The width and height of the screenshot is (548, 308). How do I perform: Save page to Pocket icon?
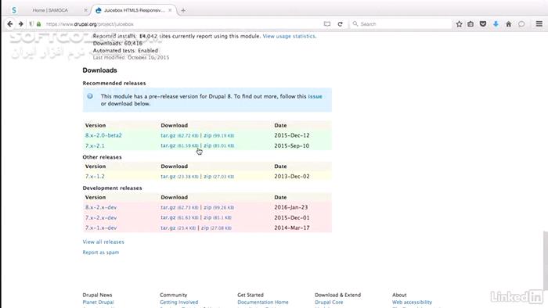pos(483,24)
